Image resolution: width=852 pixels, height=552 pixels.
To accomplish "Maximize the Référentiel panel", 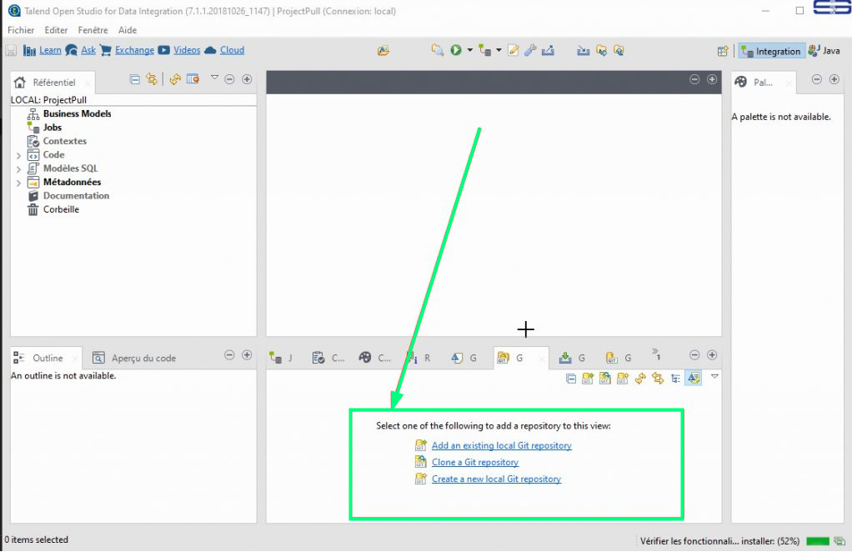I will (x=247, y=79).
